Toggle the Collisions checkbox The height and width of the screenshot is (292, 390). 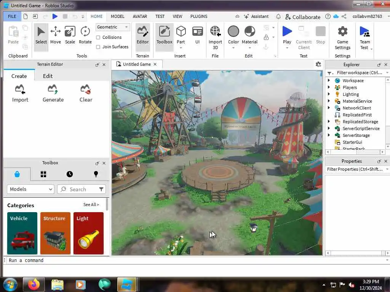98,38
